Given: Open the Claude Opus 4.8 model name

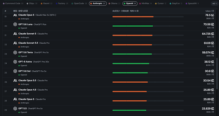Looking at the screenshot, I should click(x=27, y=90).
